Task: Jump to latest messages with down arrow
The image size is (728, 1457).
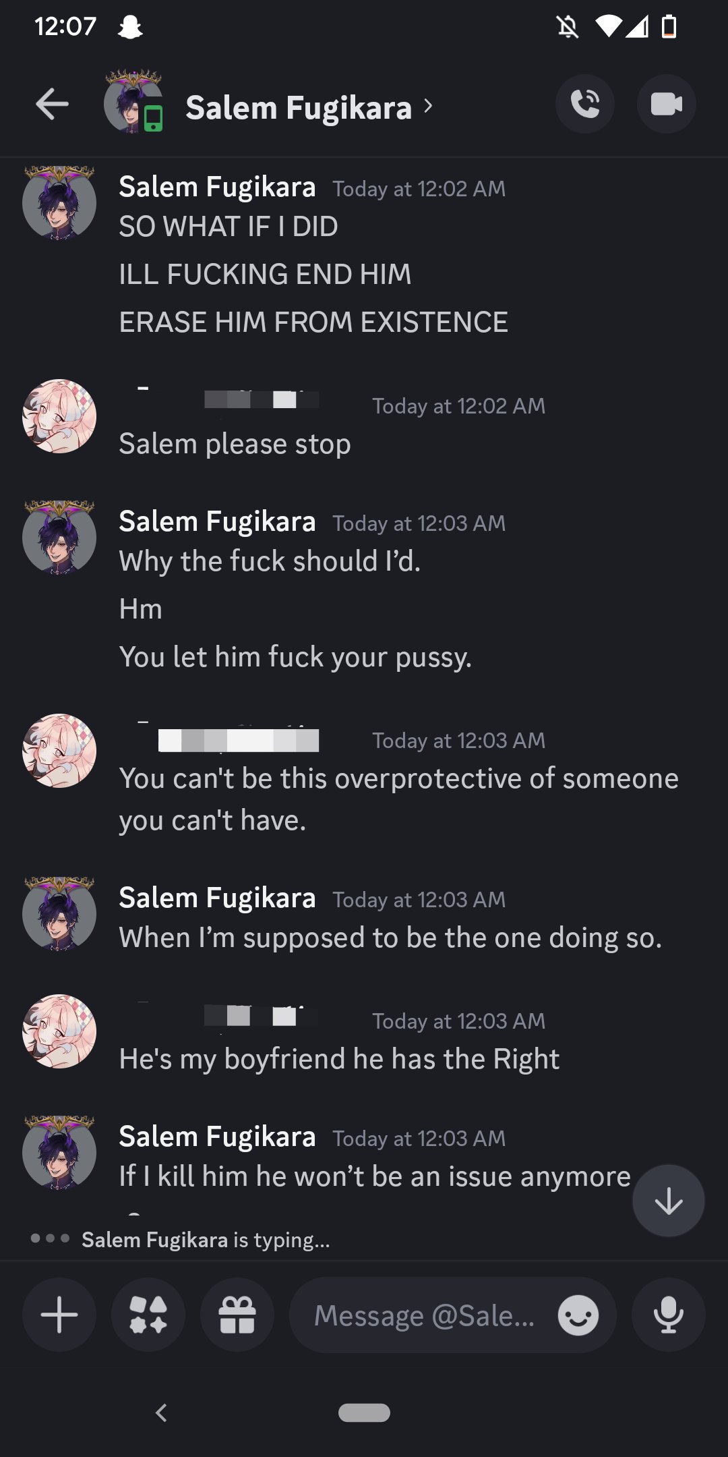Action: [669, 1201]
